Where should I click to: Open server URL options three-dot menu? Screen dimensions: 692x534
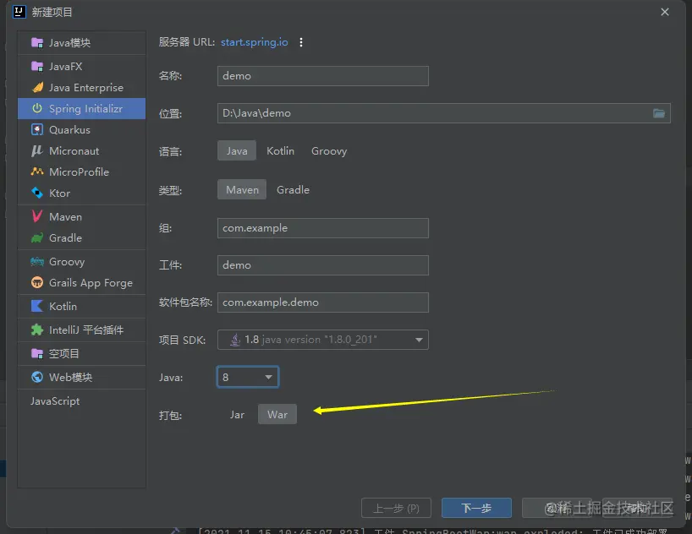(x=301, y=42)
